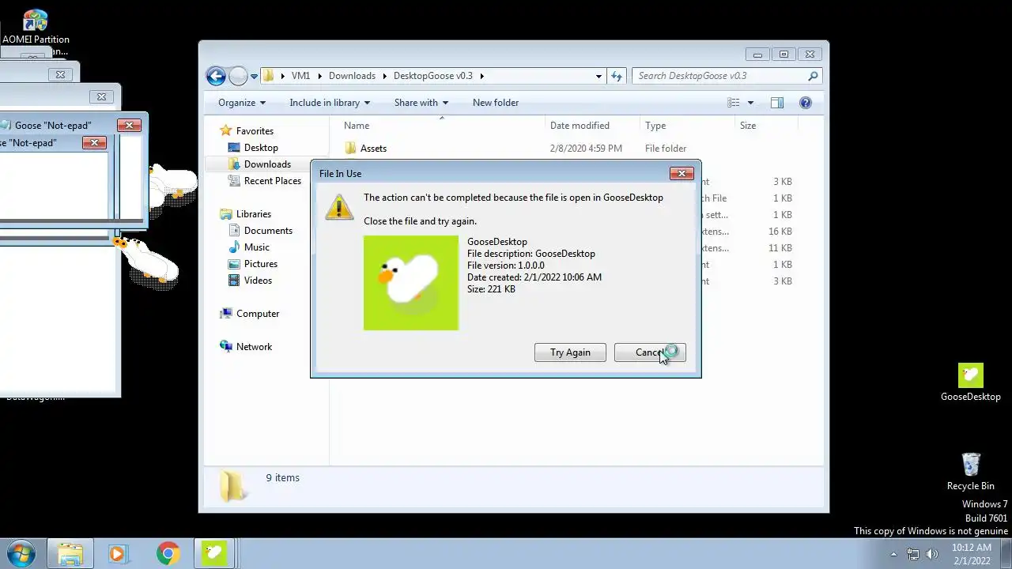The height and width of the screenshot is (569, 1012).
Task: Open recent pages dropdown arrow
Action: point(254,77)
